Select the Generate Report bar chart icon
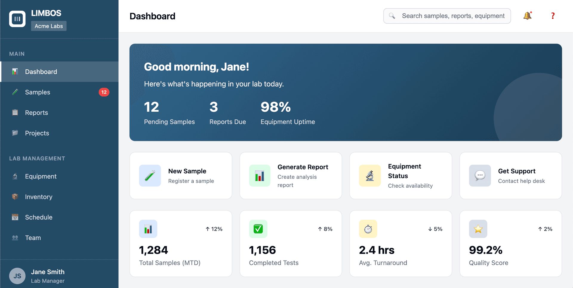The height and width of the screenshot is (288, 573). click(x=259, y=176)
